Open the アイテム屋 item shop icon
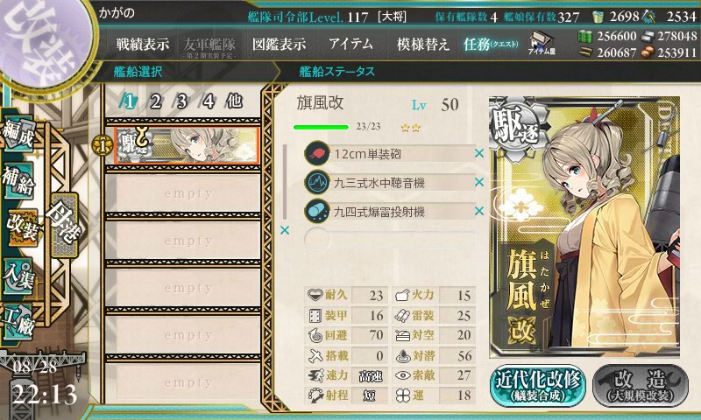701x420 pixels. click(x=542, y=43)
